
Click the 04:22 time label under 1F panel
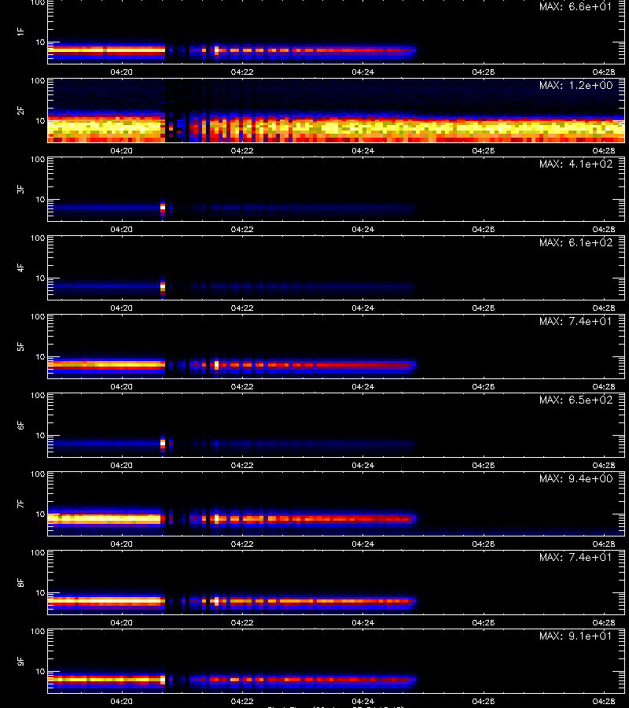point(242,72)
